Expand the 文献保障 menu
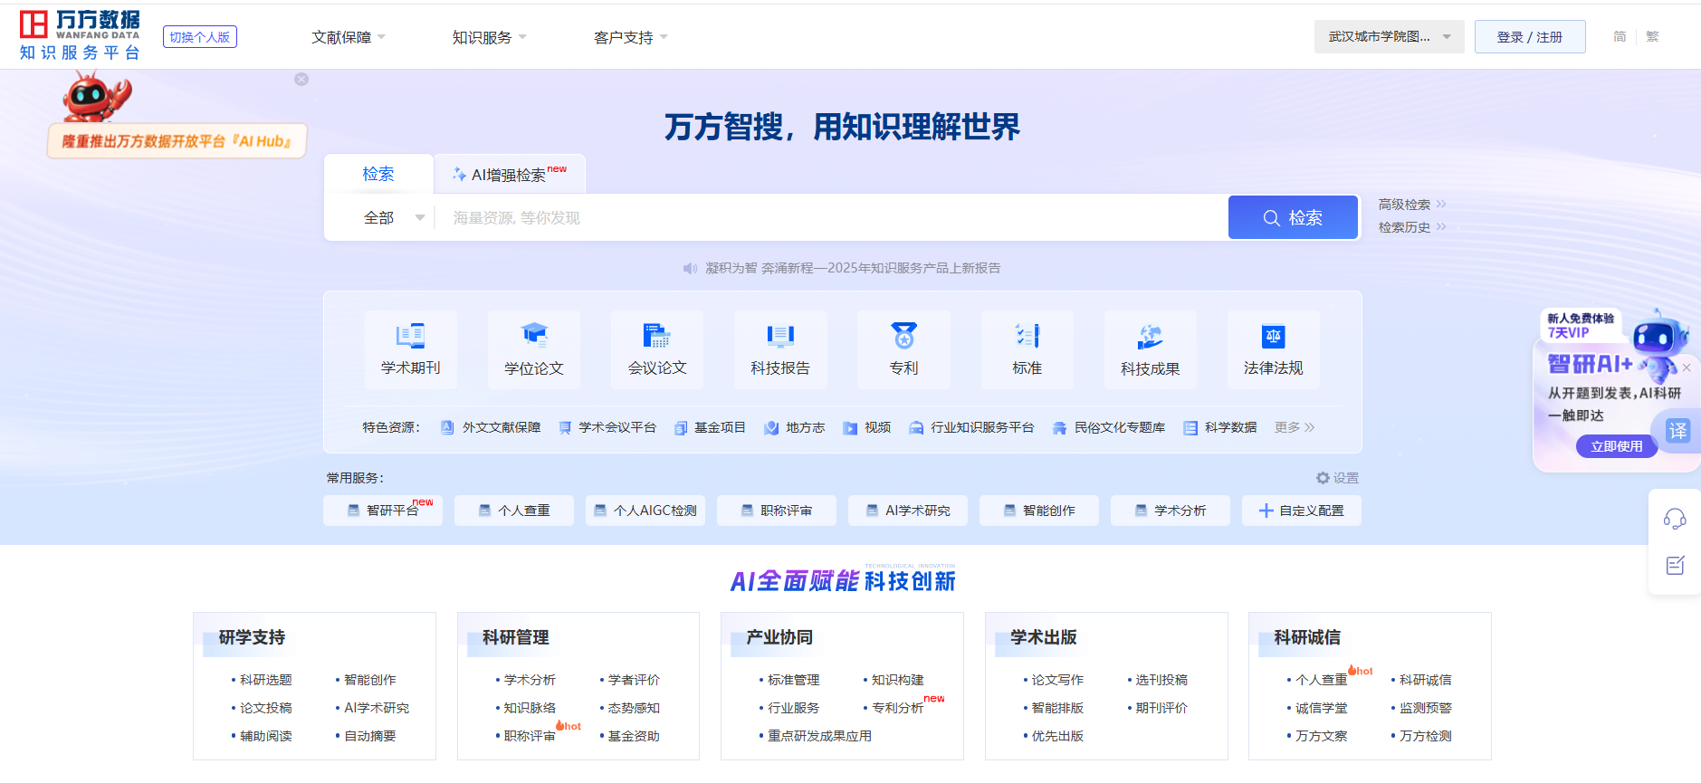 tap(349, 37)
